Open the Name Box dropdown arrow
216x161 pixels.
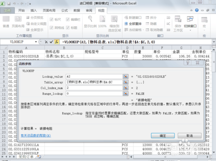[x=36, y=42]
